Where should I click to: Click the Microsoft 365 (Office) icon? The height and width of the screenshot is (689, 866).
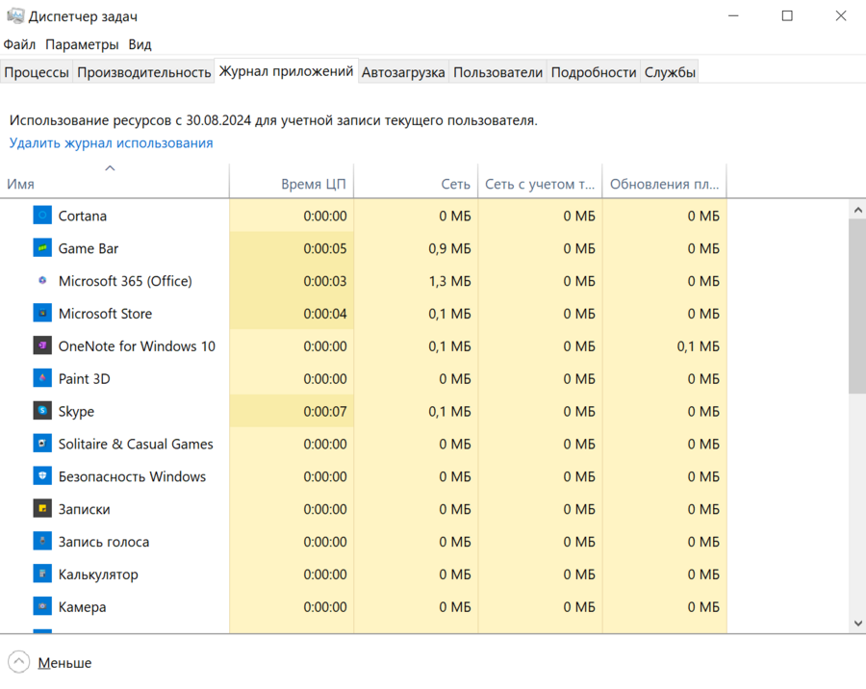click(42, 281)
